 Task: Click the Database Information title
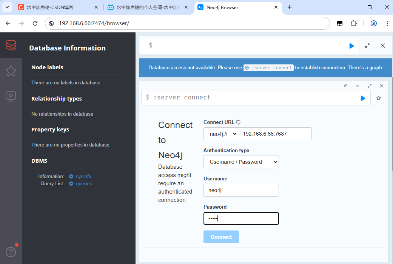point(68,48)
